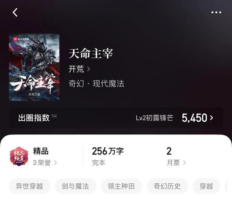Screen dimensions: 232x199
Task: Select the 穿越 tag
Action: [206, 186]
